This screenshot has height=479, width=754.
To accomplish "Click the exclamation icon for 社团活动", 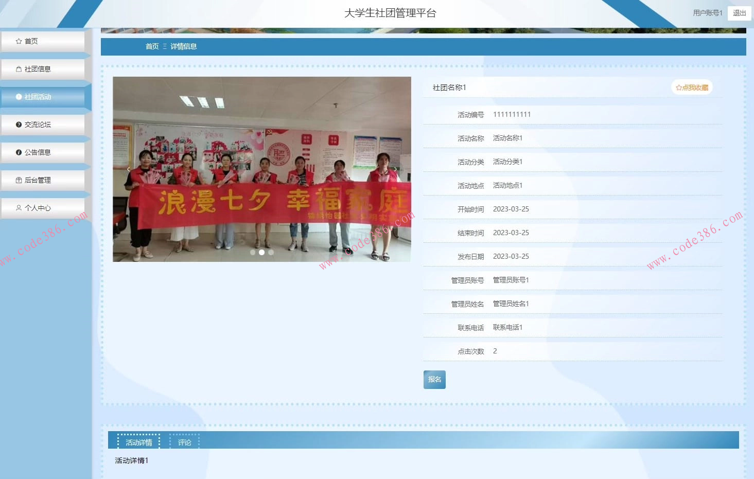I will click(19, 97).
